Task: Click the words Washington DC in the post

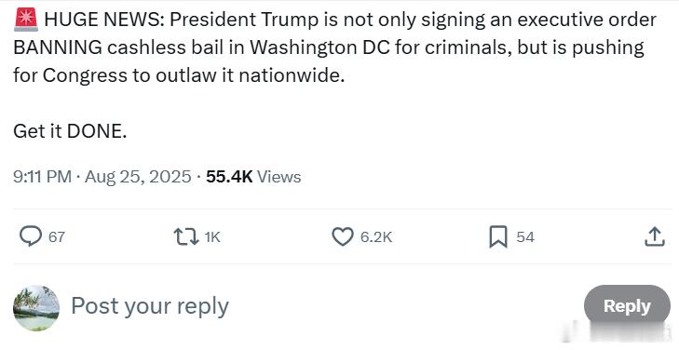Action: pyautogui.click(x=319, y=47)
